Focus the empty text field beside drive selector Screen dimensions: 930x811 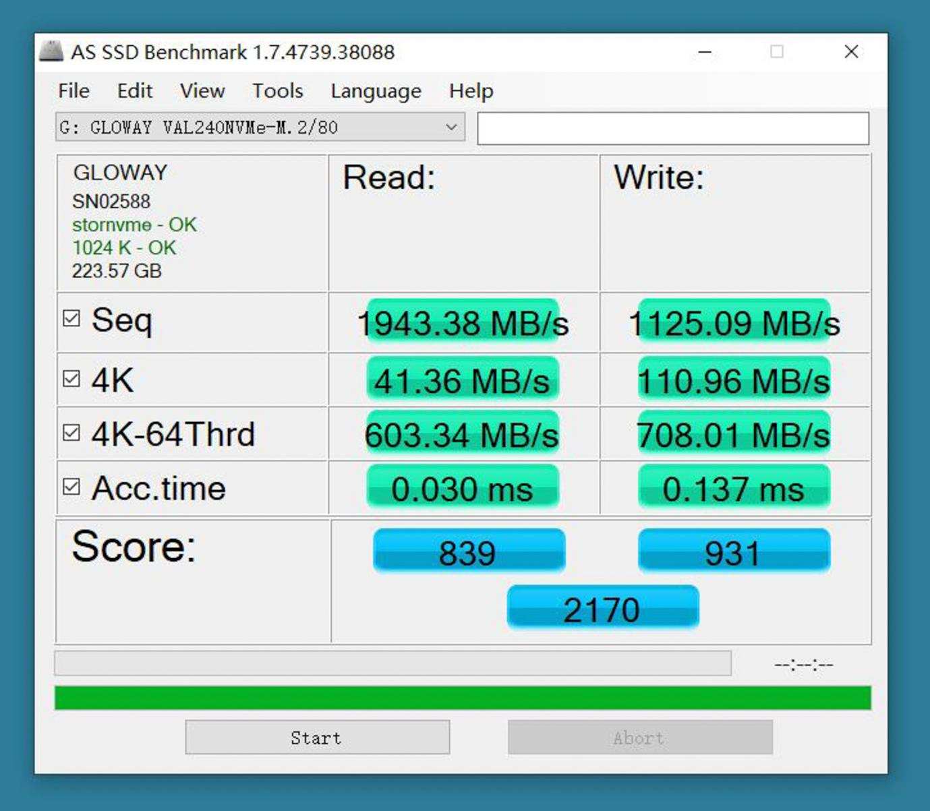(x=673, y=128)
